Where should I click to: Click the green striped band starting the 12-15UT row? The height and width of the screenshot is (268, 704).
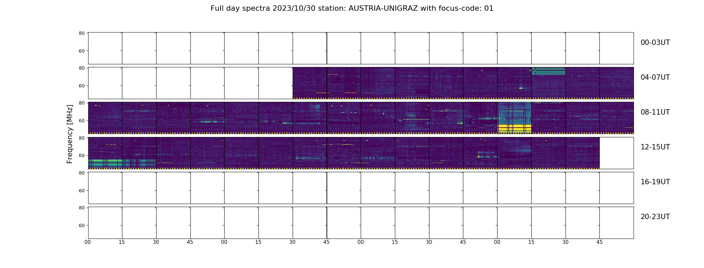122,163
